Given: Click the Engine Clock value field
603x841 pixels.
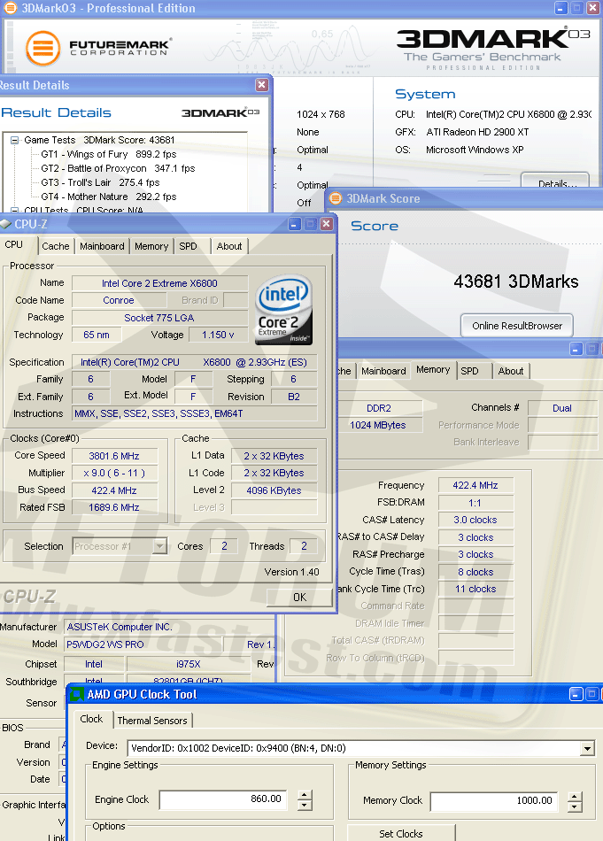Looking at the screenshot, I should (x=223, y=799).
